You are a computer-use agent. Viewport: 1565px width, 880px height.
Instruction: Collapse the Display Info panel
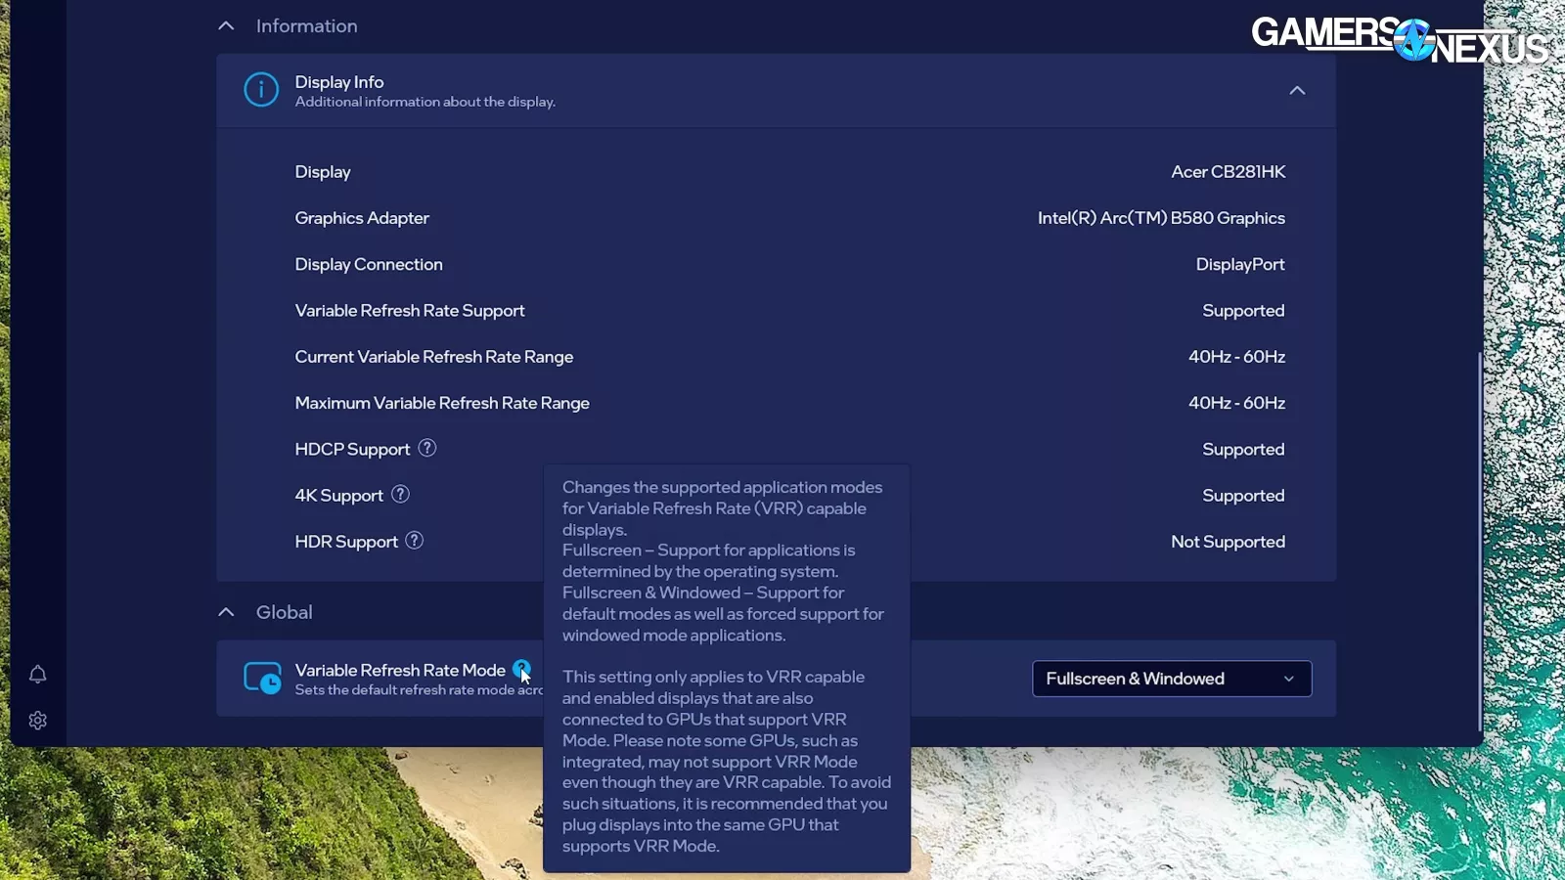point(1297,90)
